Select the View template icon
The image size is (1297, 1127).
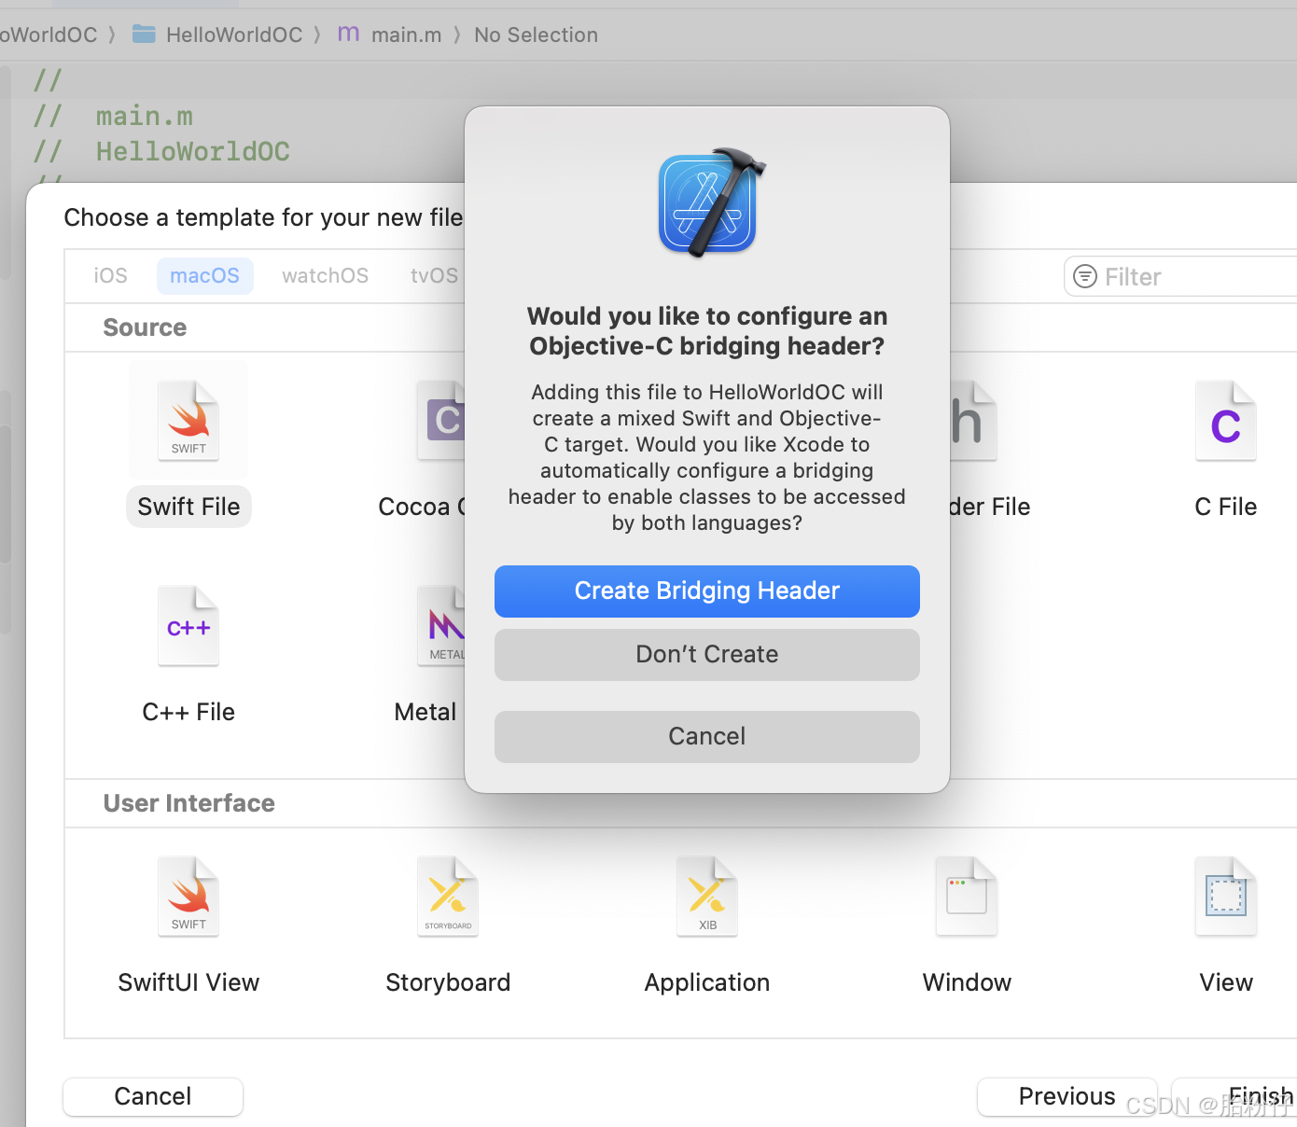click(1226, 897)
